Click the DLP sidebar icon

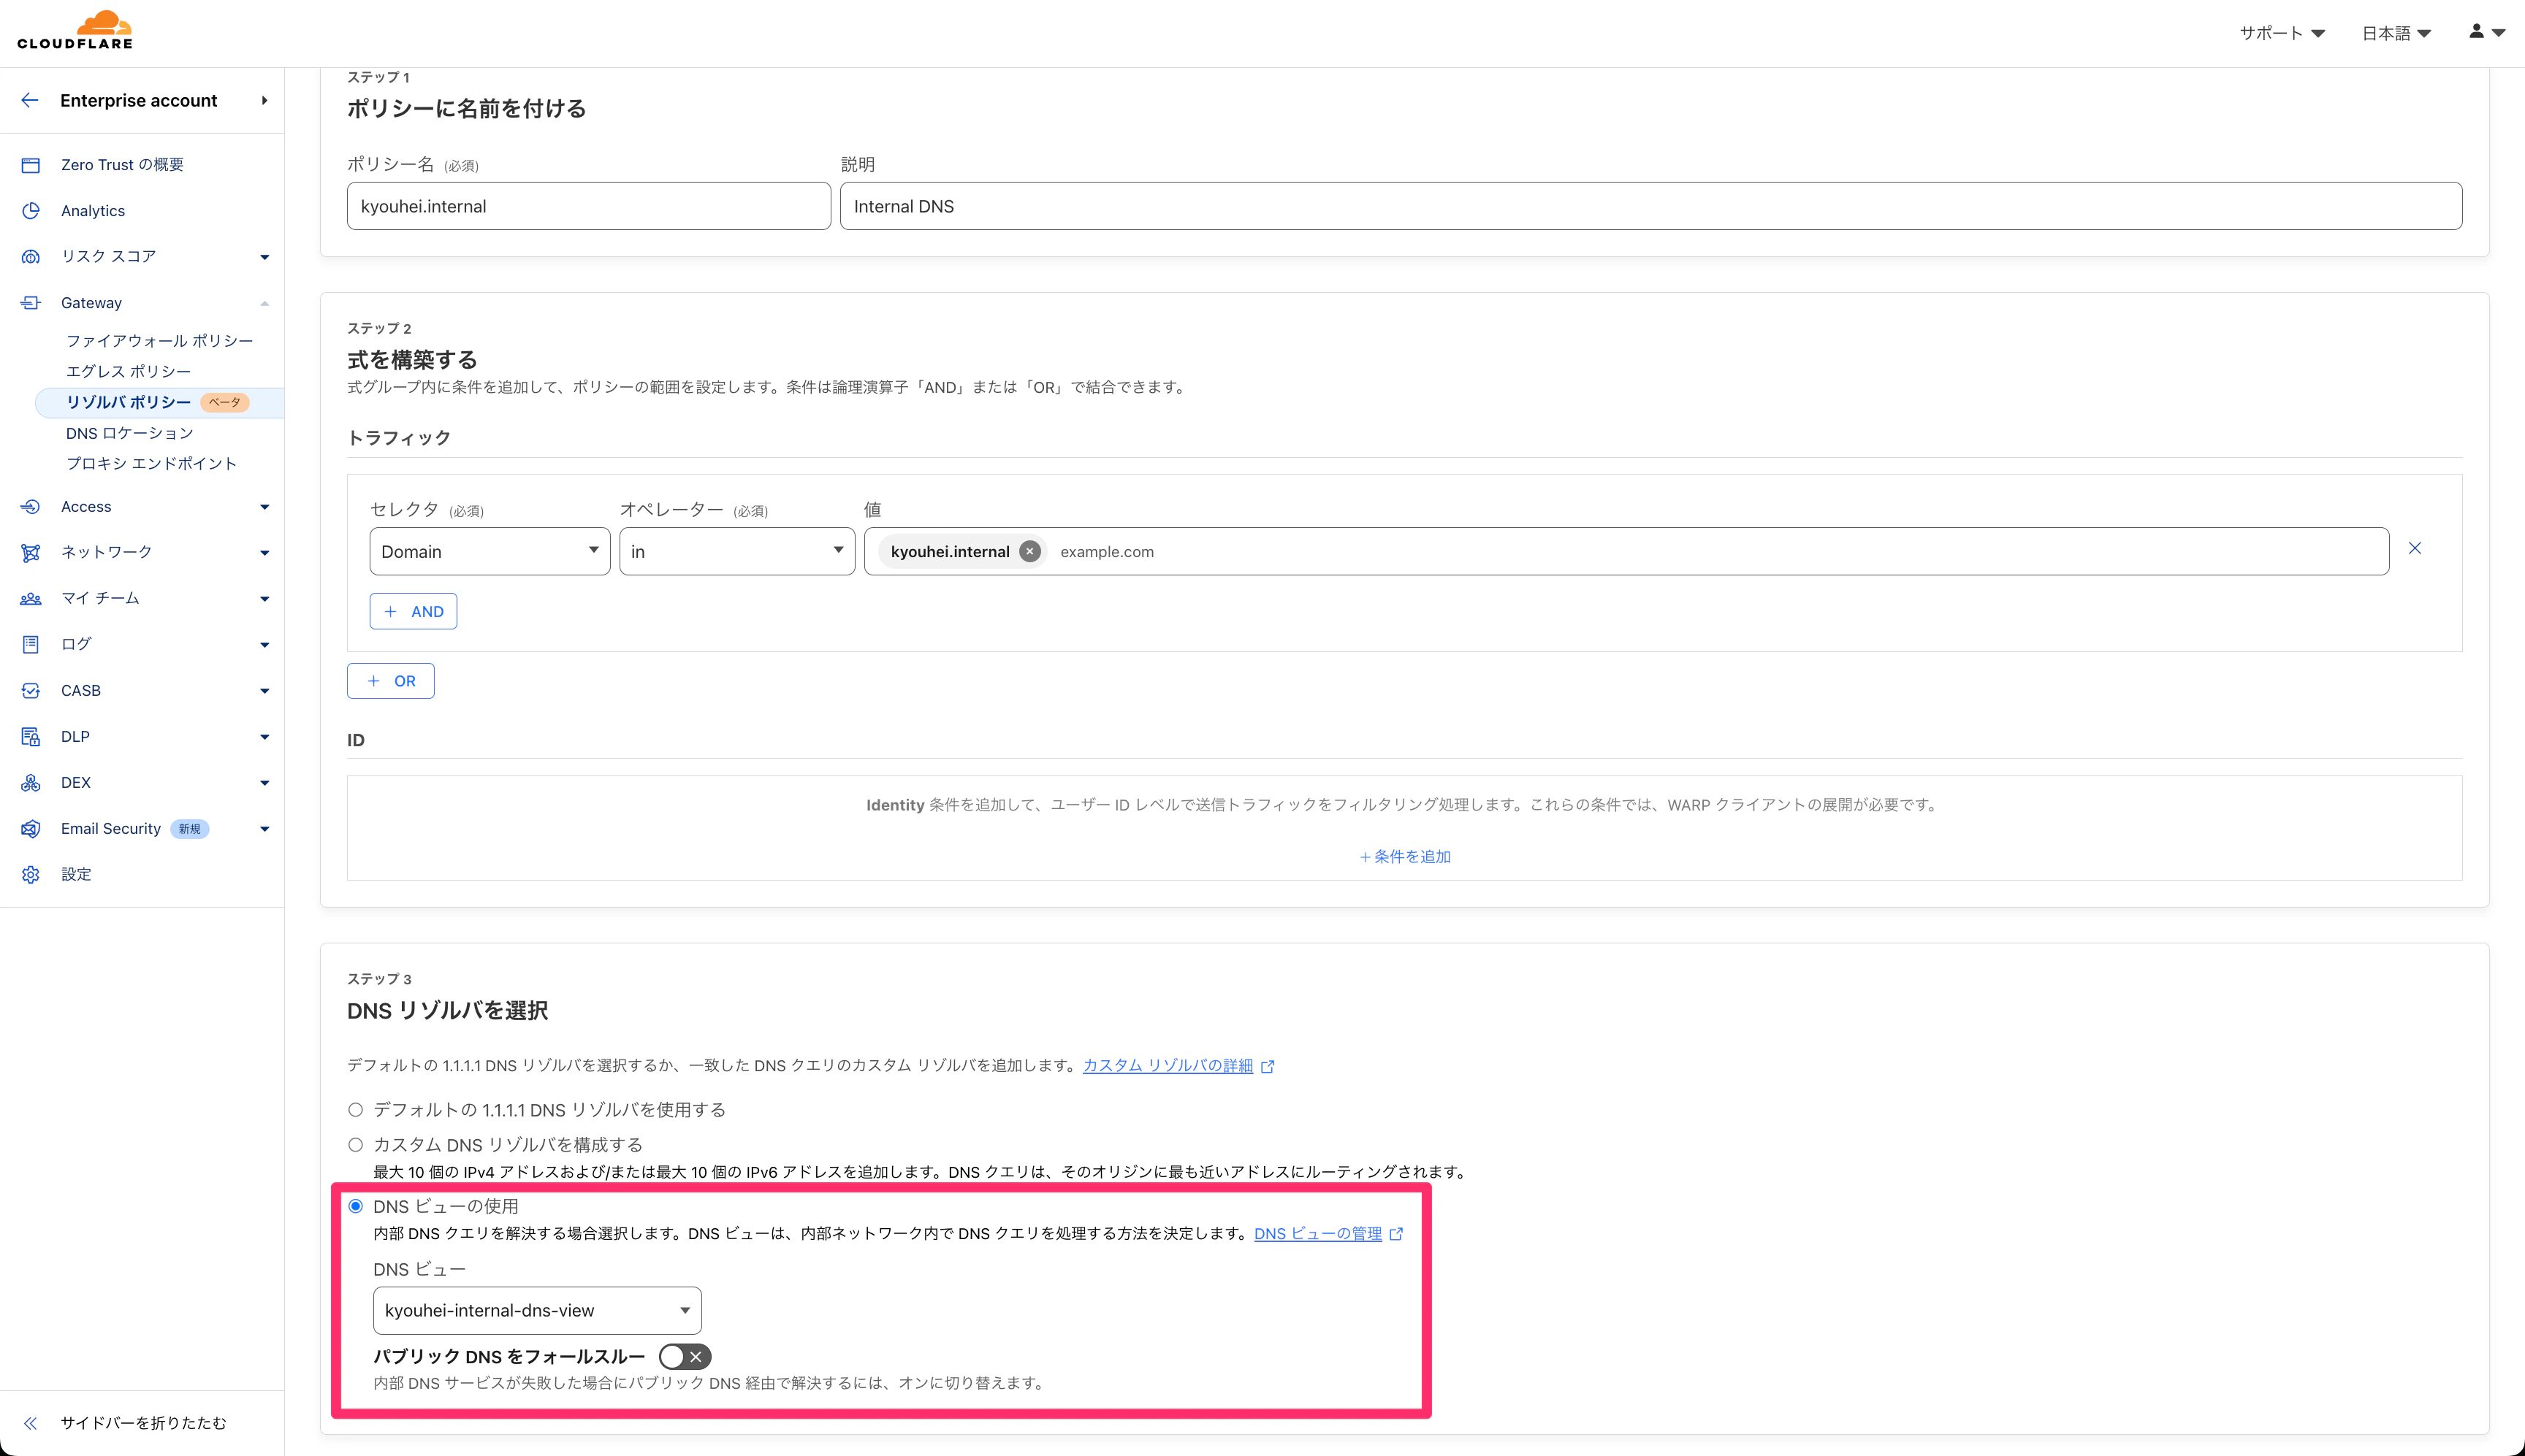(x=31, y=737)
